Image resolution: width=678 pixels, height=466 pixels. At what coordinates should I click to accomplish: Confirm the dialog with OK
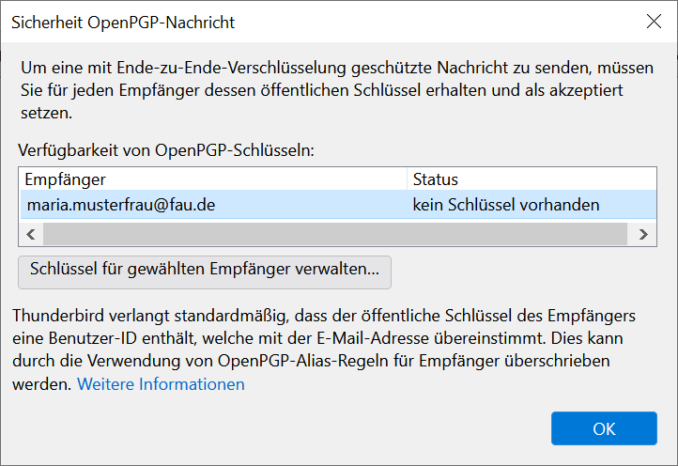tap(604, 428)
